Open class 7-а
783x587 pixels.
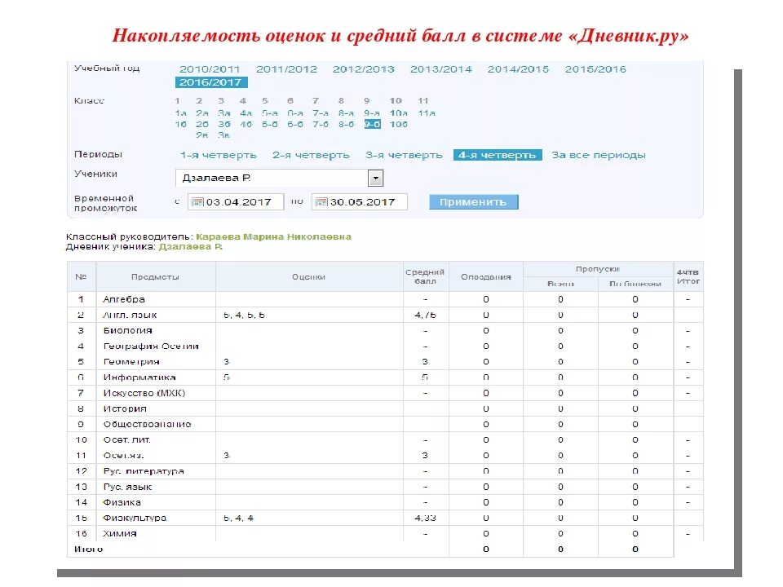pyautogui.click(x=321, y=113)
